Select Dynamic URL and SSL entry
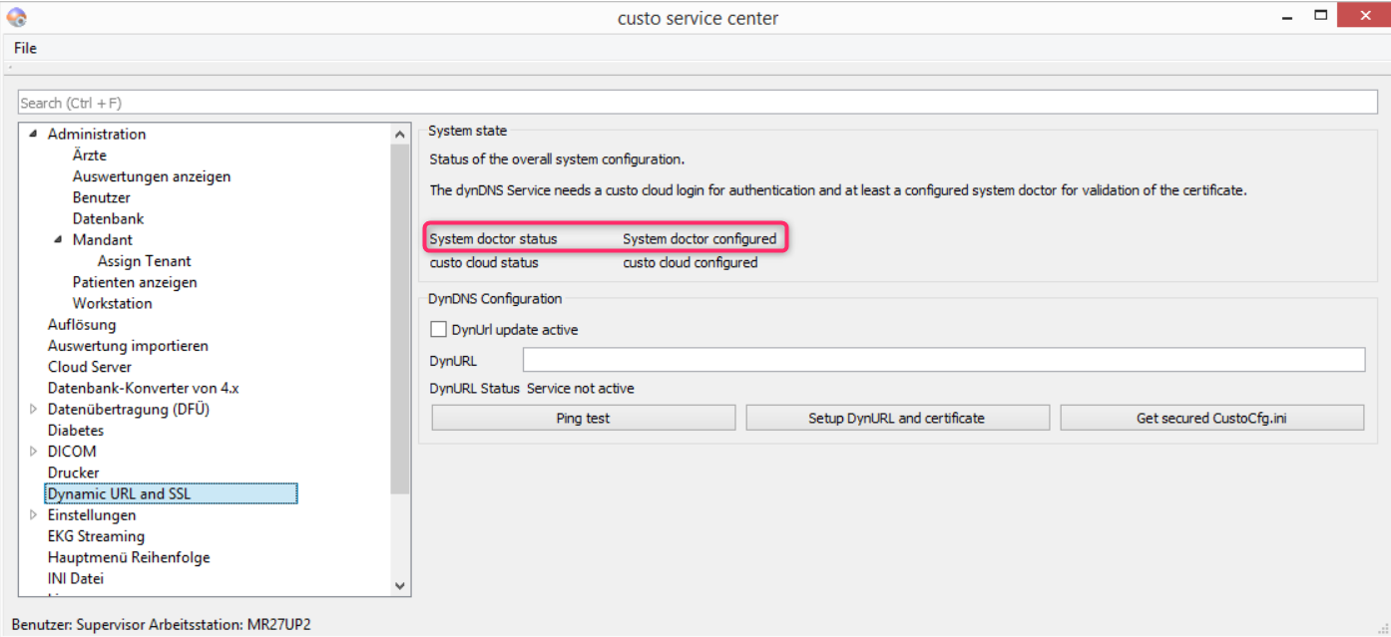 click(x=172, y=493)
